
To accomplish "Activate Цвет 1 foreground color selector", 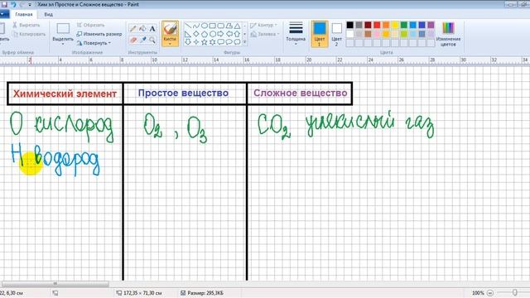I will pos(320,34).
